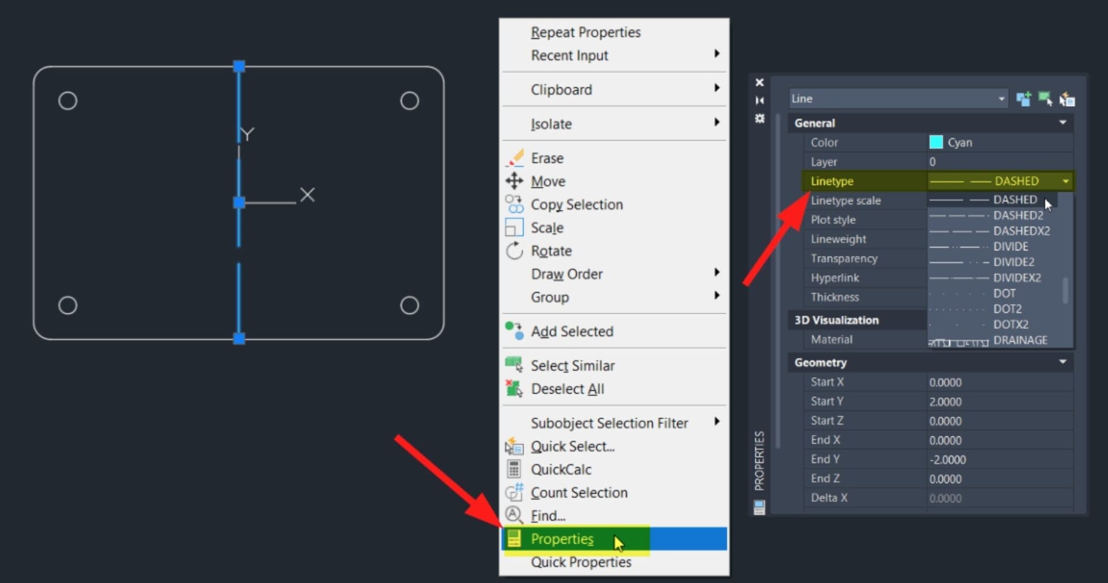Screen dimensions: 1108x583
Task: Click the Cyan color swatch
Action: [936, 142]
